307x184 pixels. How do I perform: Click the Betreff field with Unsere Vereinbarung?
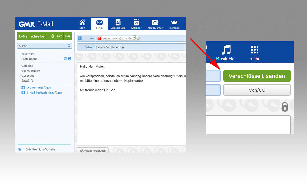pyautogui.click(x=140, y=47)
